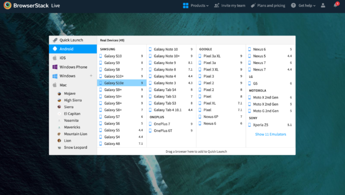Choose the Mojave macOS icon
The width and height of the screenshot is (345, 195).
(x=59, y=93)
